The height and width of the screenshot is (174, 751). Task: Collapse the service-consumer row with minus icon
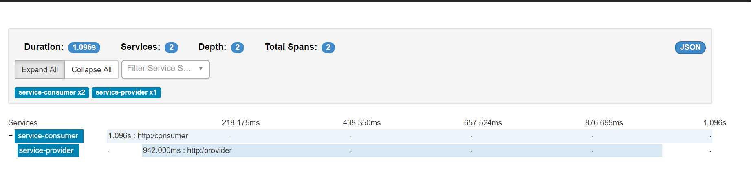click(11, 136)
